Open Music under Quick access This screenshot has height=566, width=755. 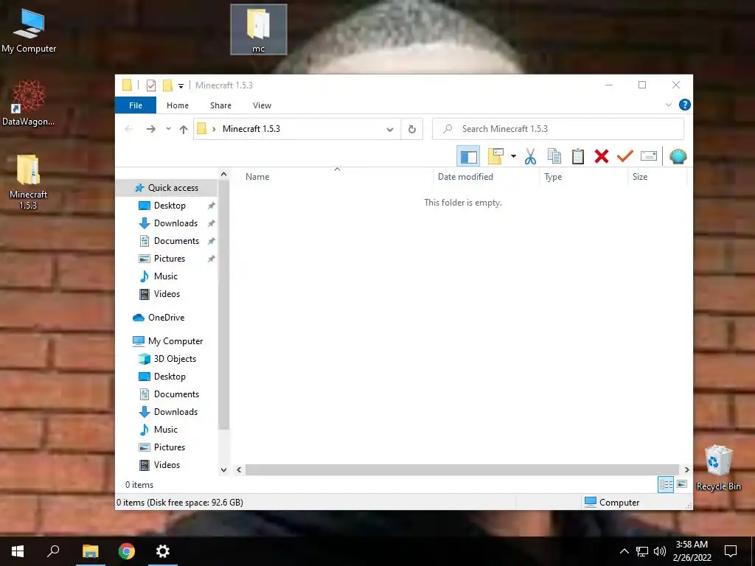coord(167,276)
